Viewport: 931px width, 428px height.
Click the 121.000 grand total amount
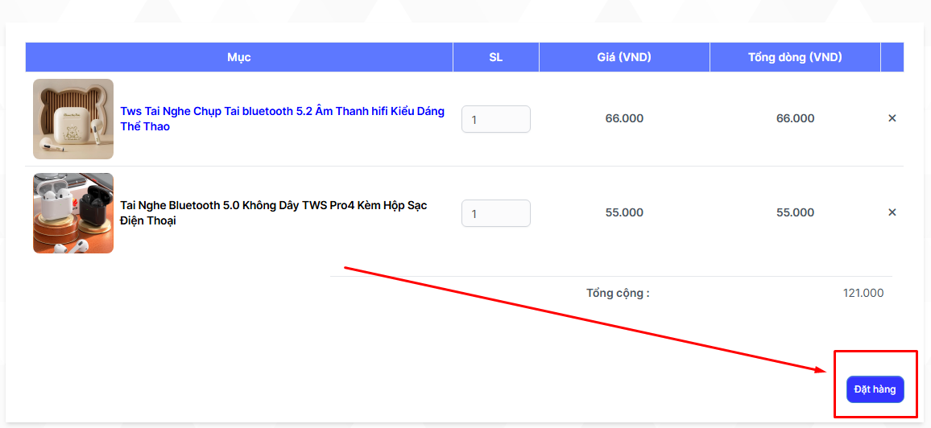pyautogui.click(x=863, y=293)
